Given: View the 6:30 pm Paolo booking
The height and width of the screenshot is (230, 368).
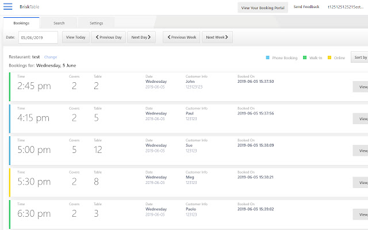Looking at the screenshot, I should click(361, 214).
